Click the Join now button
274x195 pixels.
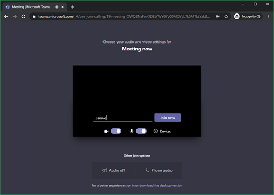click(x=167, y=118)
